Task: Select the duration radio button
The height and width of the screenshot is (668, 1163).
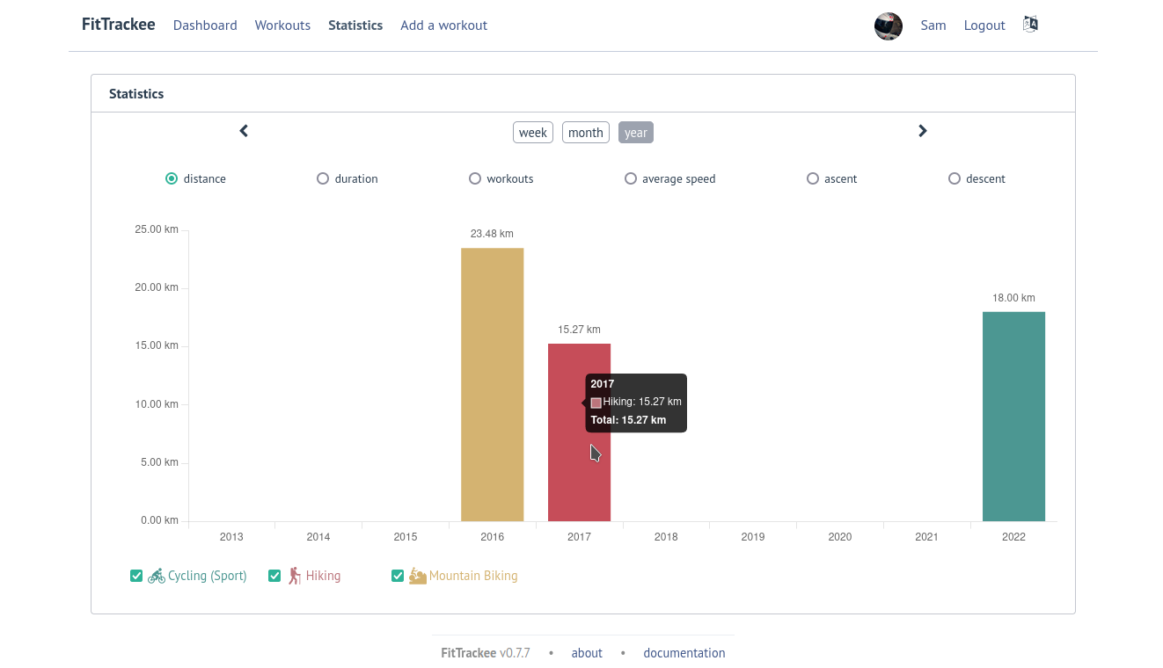Action: click(x=323, y=178)
